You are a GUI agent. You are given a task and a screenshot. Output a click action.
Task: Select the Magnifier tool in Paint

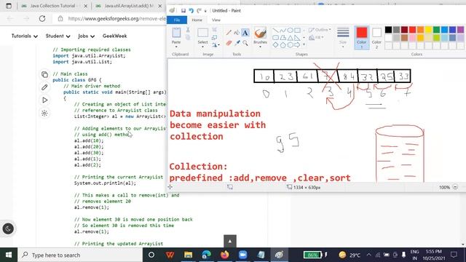pos(245,43)
